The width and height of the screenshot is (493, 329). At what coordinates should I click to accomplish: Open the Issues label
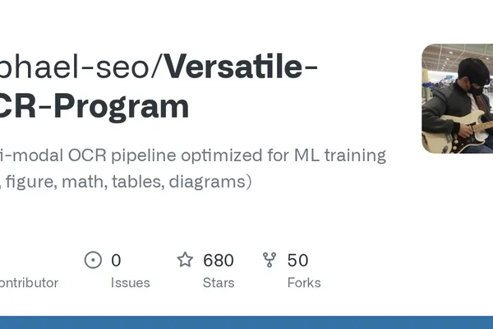click(x=130, y=283)
